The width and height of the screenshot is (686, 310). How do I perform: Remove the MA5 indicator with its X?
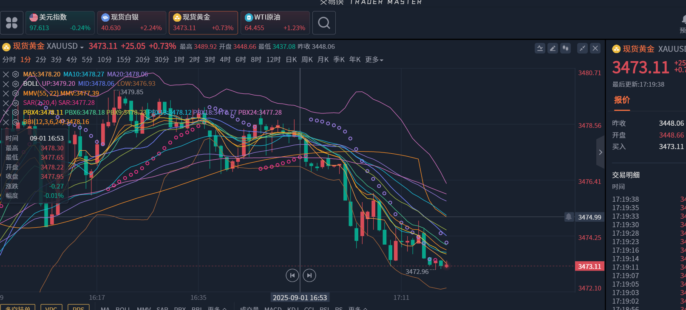click(6, 74)
